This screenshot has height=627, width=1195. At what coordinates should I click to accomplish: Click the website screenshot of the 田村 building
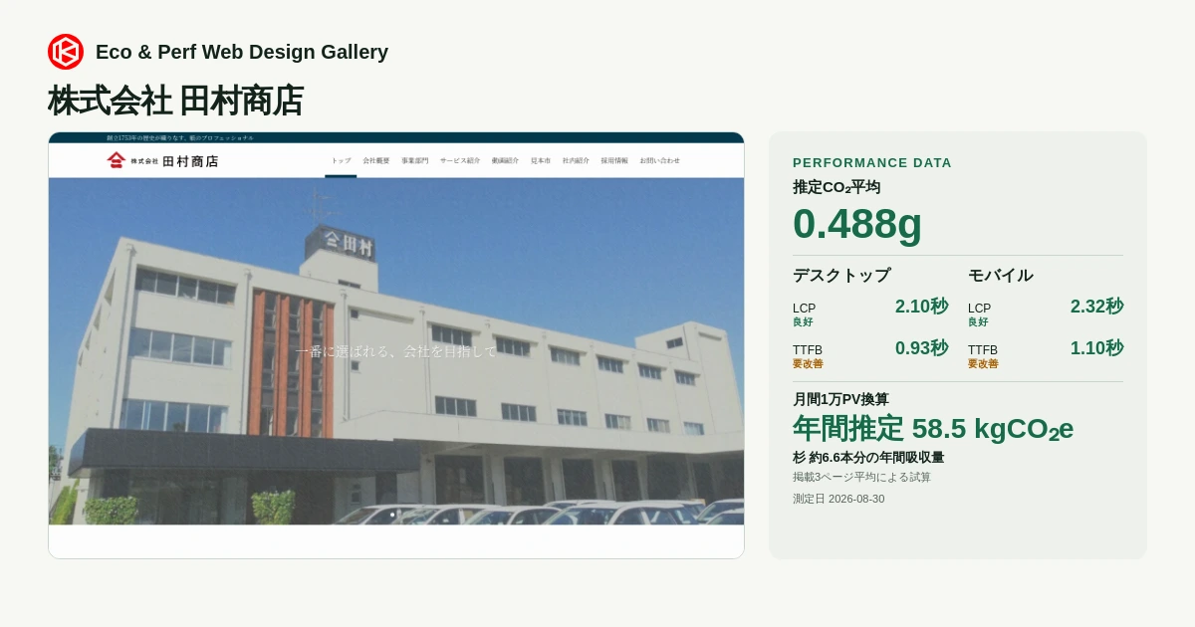click(x=396, y=345)
